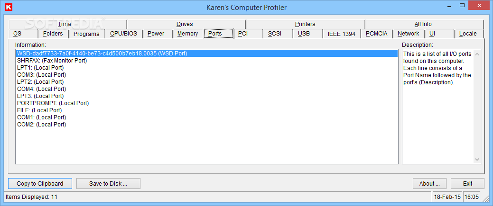Select the Ports tab

click(219, 34)
